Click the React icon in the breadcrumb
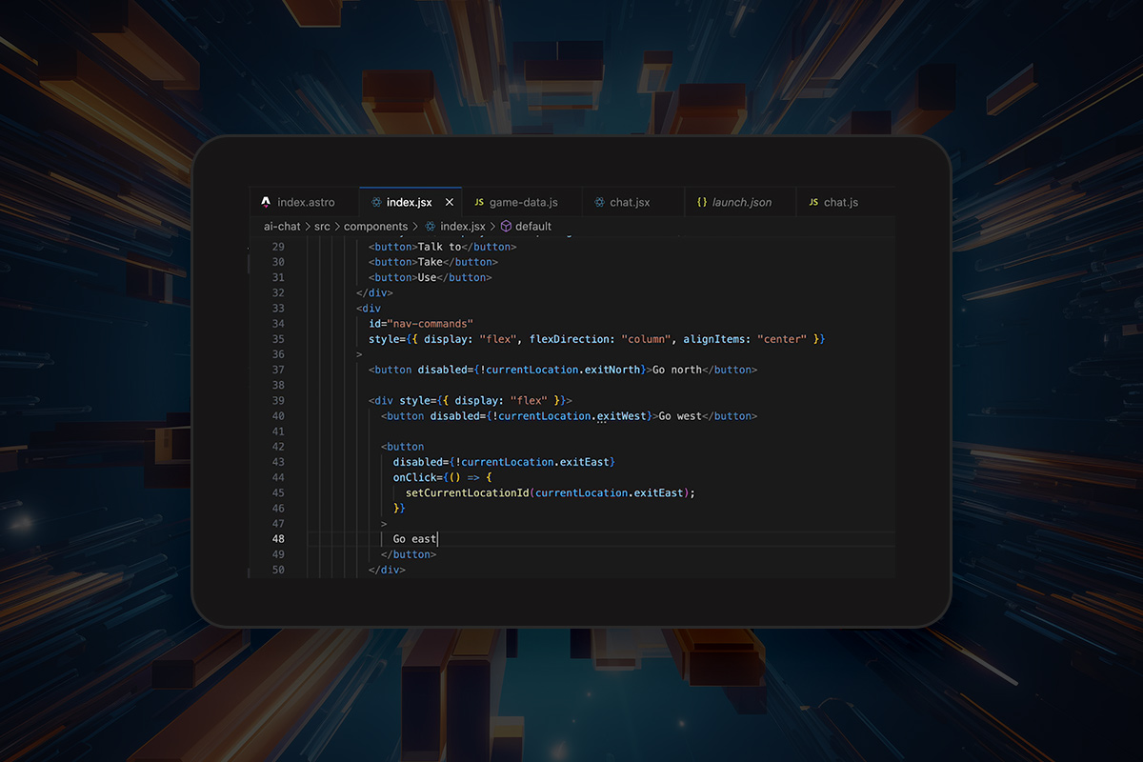 point(431,227)
